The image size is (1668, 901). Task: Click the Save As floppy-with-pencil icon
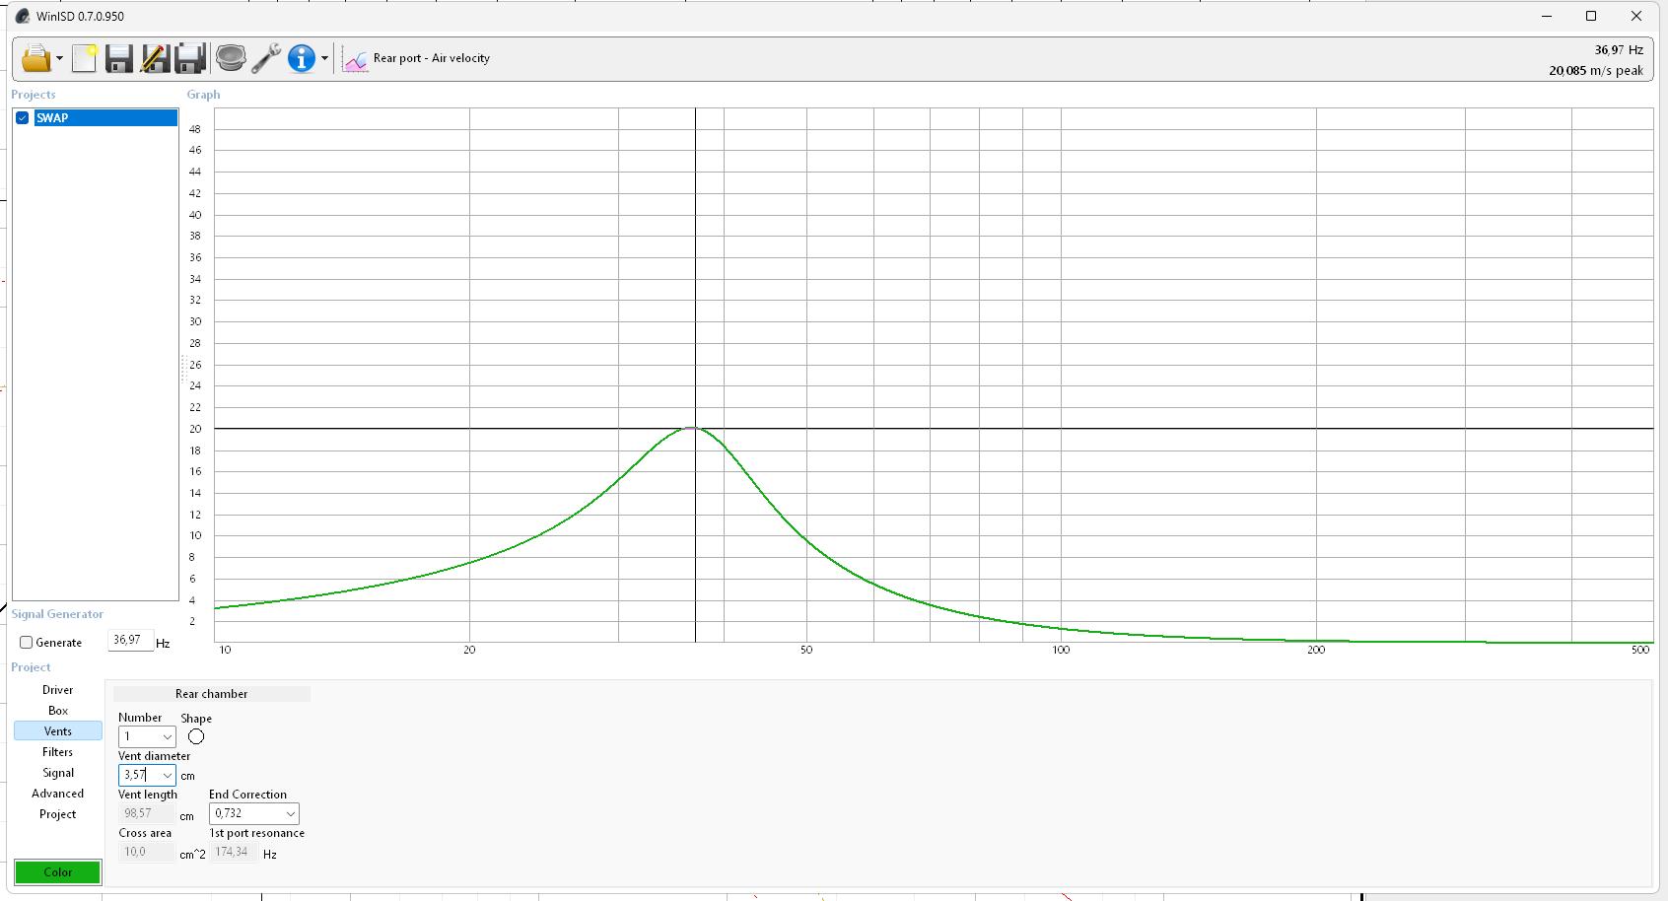[x=154, y=59]
